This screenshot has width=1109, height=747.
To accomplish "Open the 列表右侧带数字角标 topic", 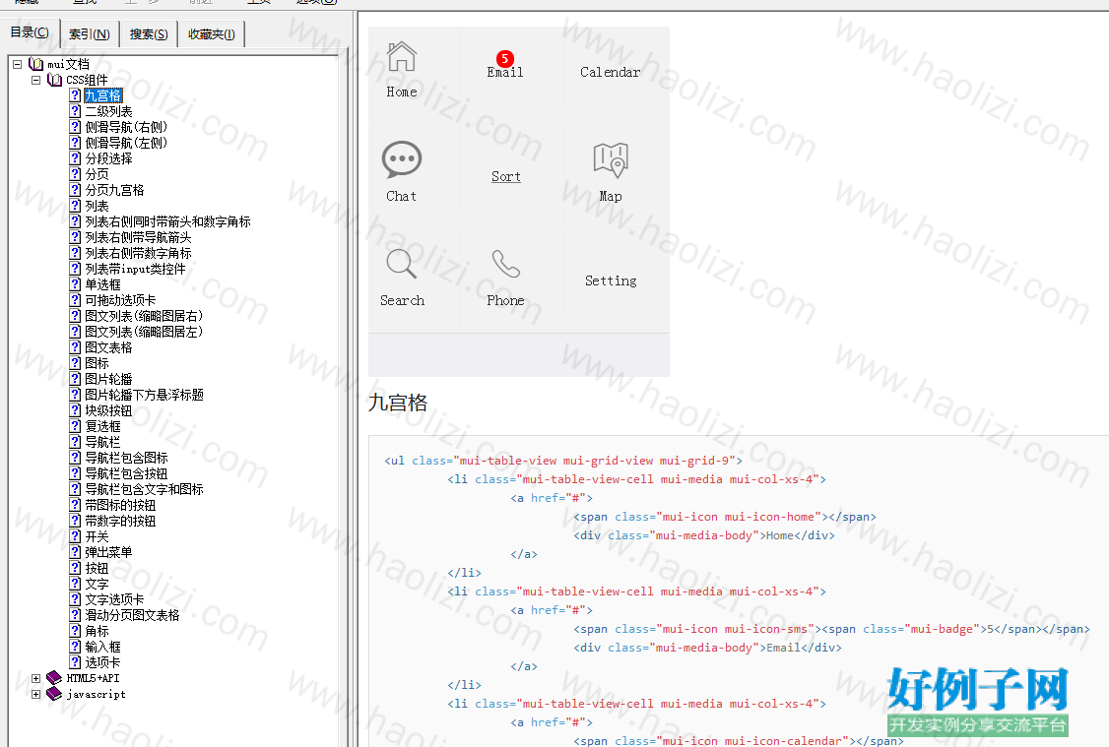I will (138, 253).
